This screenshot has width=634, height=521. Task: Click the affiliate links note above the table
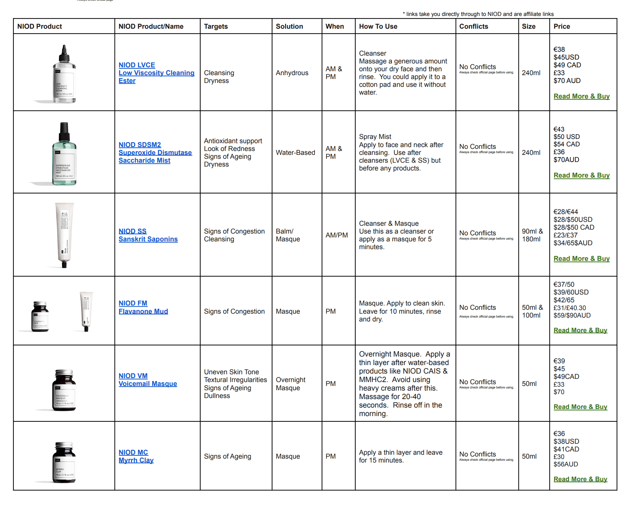coord(478,14)
